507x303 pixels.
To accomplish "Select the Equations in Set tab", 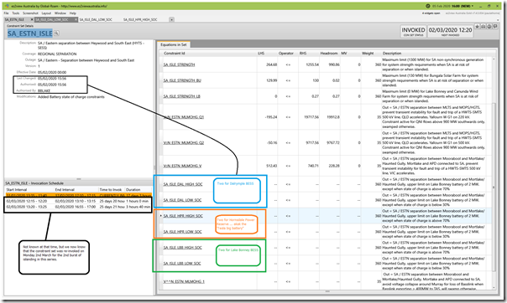I will click(174, 44).
